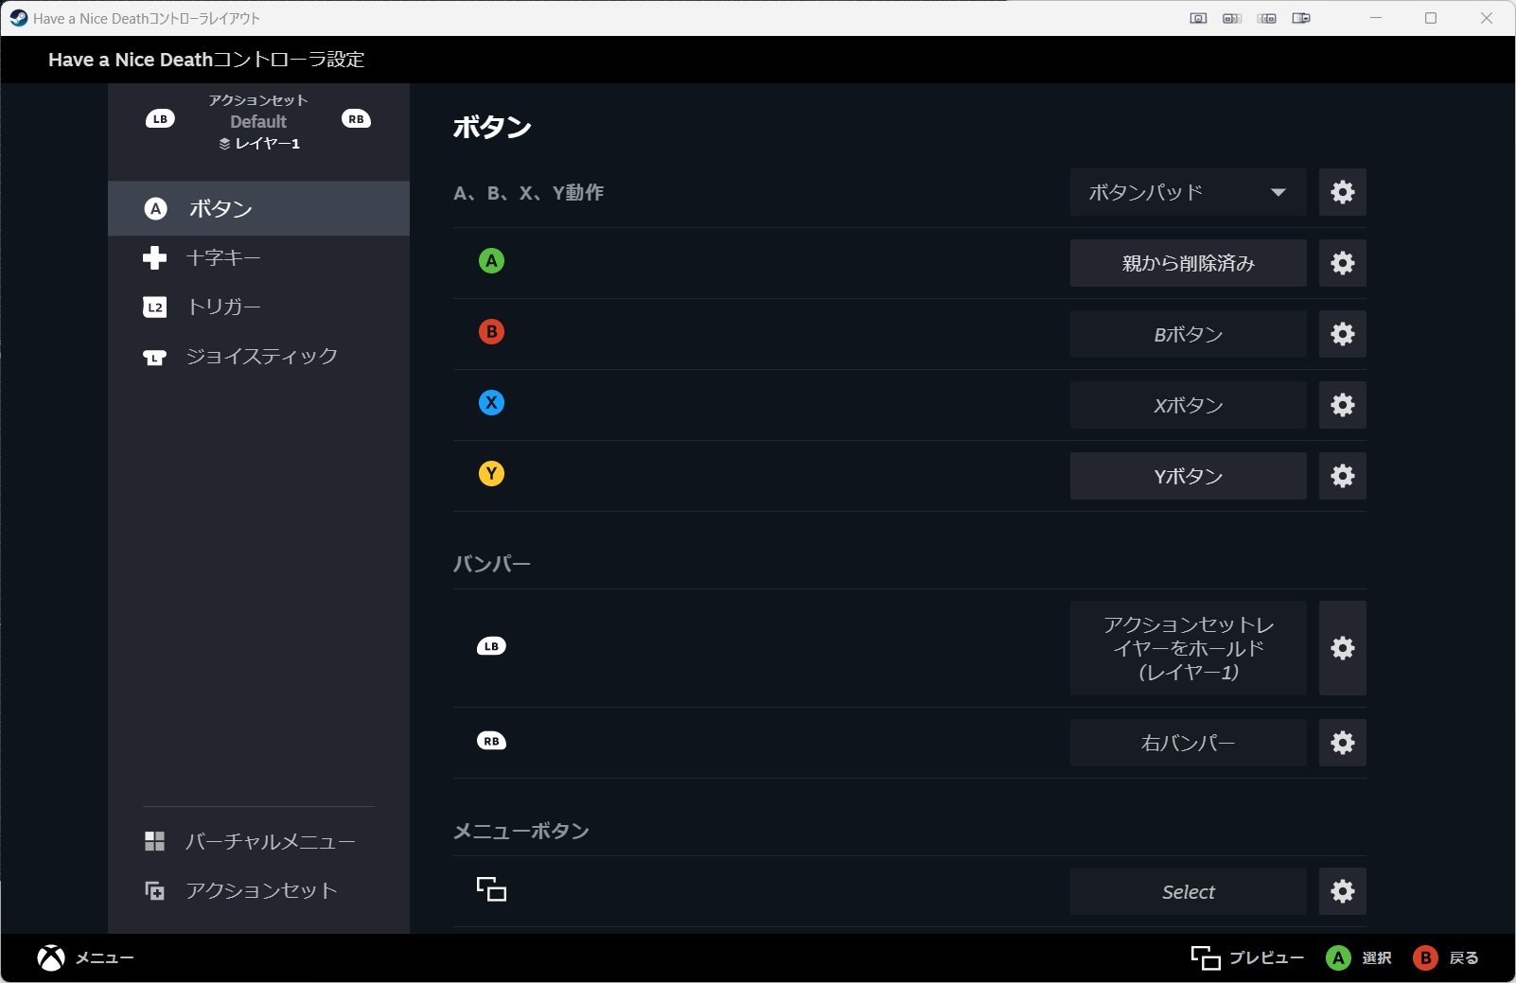Open gear settings for the RB bumper row
This screenshot has height=983, width=1516.
click(x=1342, y=743)
